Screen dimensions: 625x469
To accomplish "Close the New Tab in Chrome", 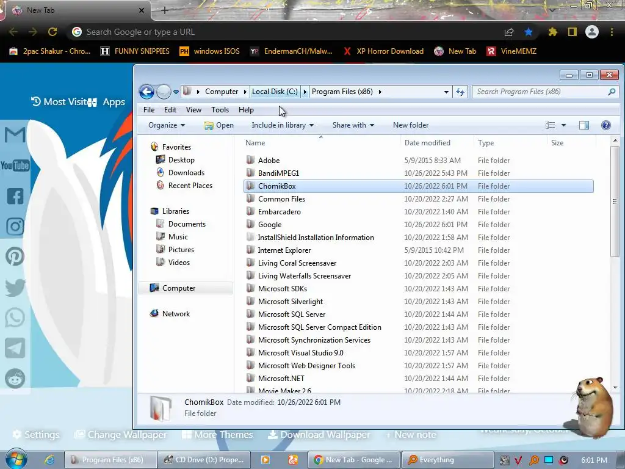I will point(142,10).
